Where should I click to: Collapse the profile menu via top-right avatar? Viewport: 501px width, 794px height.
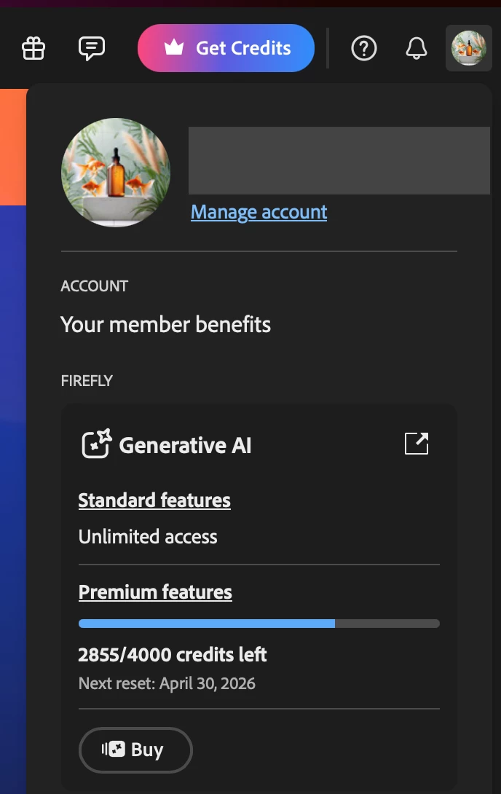tap(469, 48)
